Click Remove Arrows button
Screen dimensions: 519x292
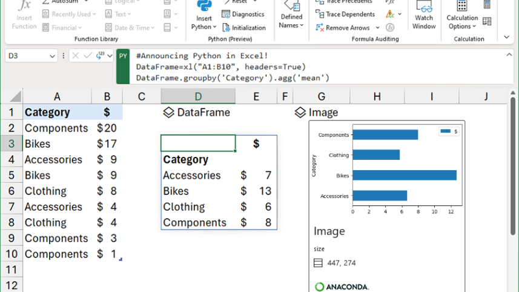(343, 27)
